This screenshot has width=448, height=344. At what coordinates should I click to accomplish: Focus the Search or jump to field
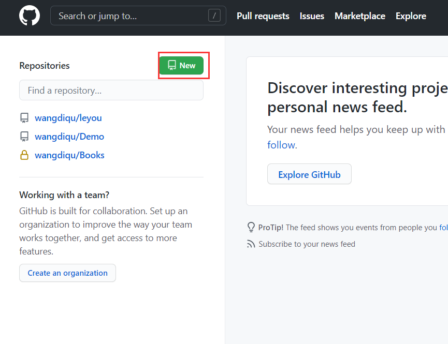coord(129,16)
